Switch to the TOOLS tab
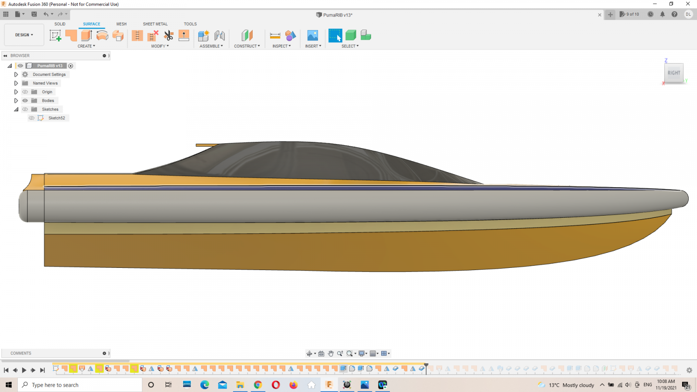The image size is (697, 392). [x=190, y=24]
